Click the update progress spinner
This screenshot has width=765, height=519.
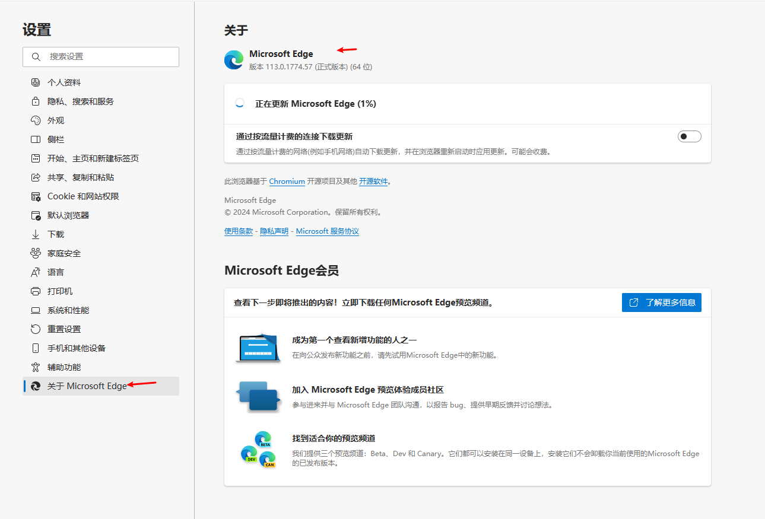click(x=239, y=103)
